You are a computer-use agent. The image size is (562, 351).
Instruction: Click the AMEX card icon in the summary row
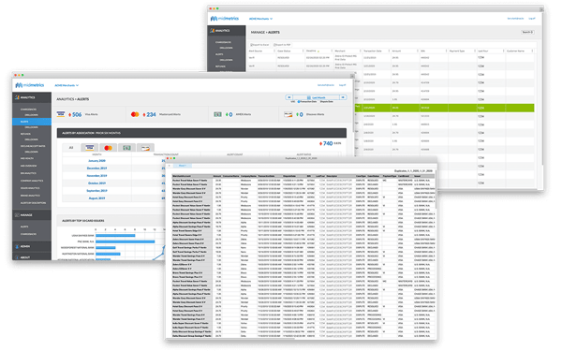(217, 114)
